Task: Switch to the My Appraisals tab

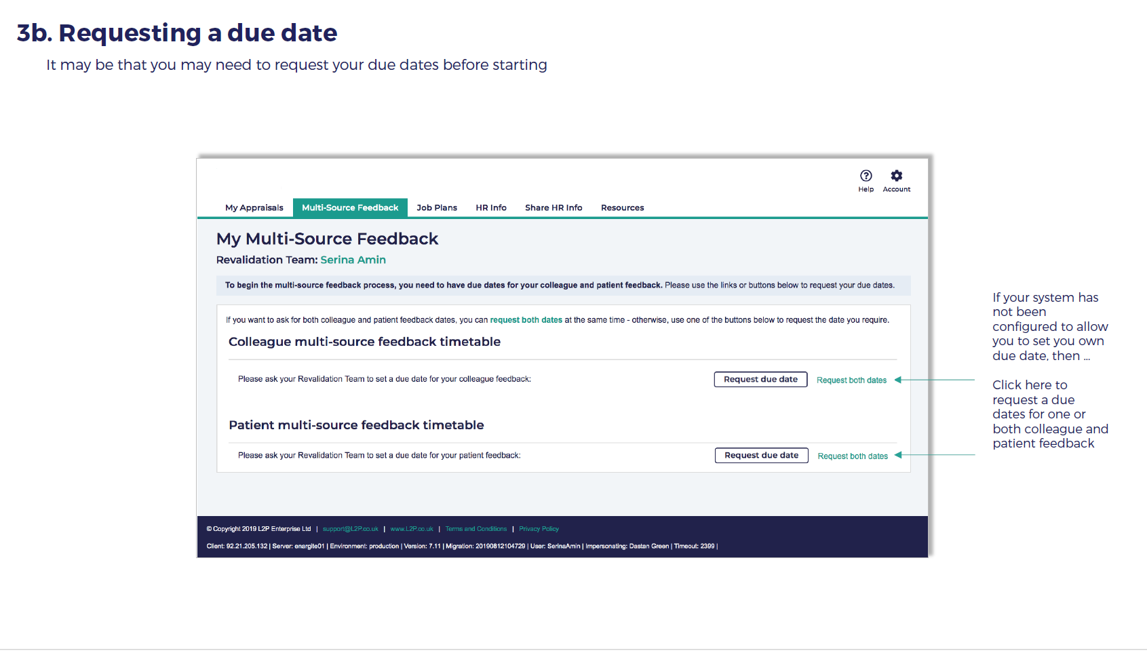Action: (254, 208)
